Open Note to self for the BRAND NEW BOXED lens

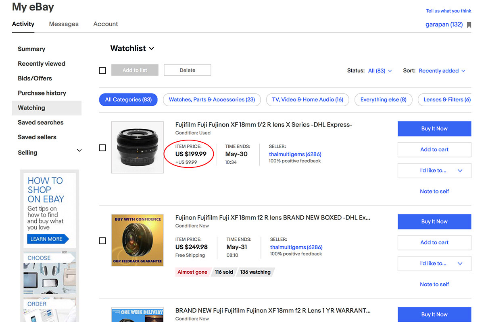coord(434,285)
